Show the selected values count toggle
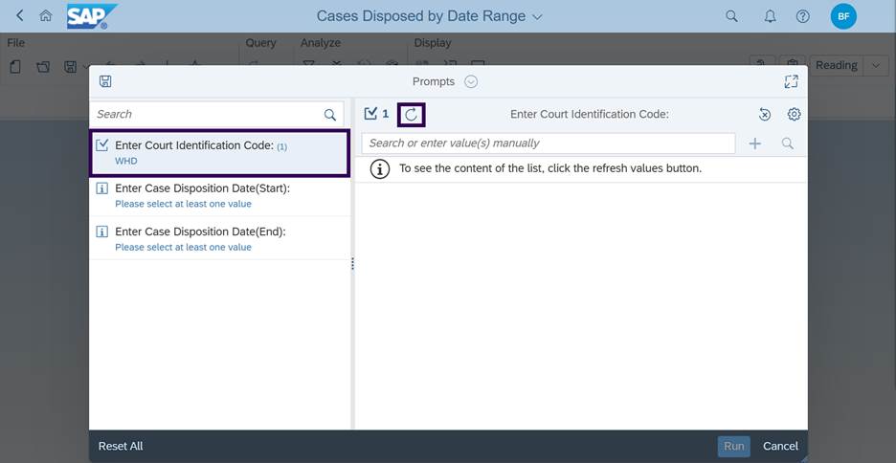 pyautogui.click(x=376, y=114)
